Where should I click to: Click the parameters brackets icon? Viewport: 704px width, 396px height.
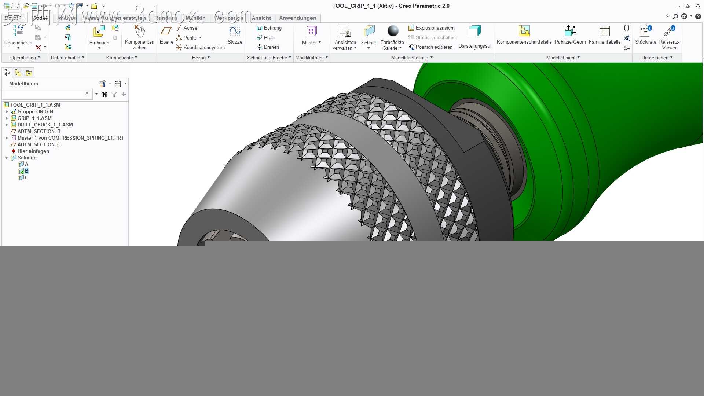[x=627, y=28]
